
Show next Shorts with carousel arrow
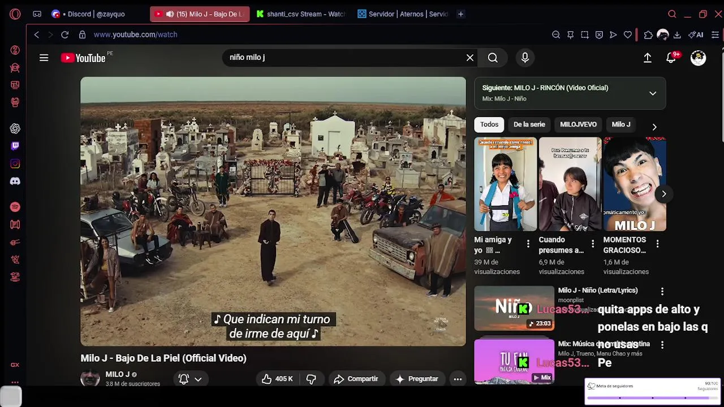click(664, 194)
